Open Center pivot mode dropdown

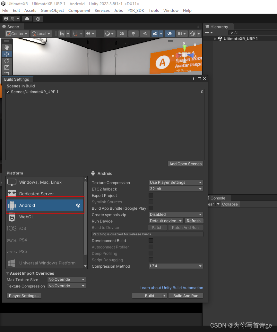pyautogui.click(x=17, y=33)
